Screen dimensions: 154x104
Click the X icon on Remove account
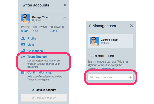[33, 98]
